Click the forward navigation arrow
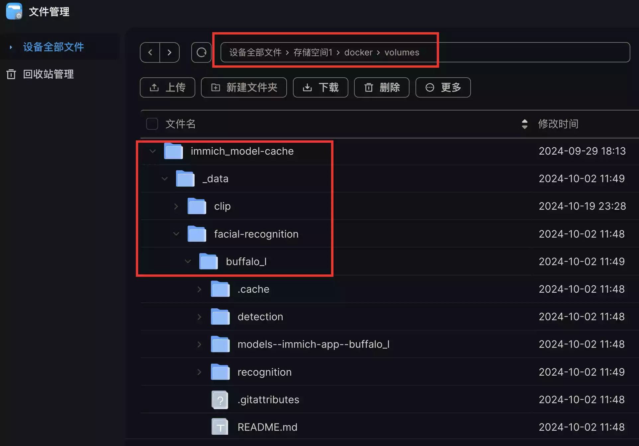Screen dimensions: 639x446 click(169, 52)
